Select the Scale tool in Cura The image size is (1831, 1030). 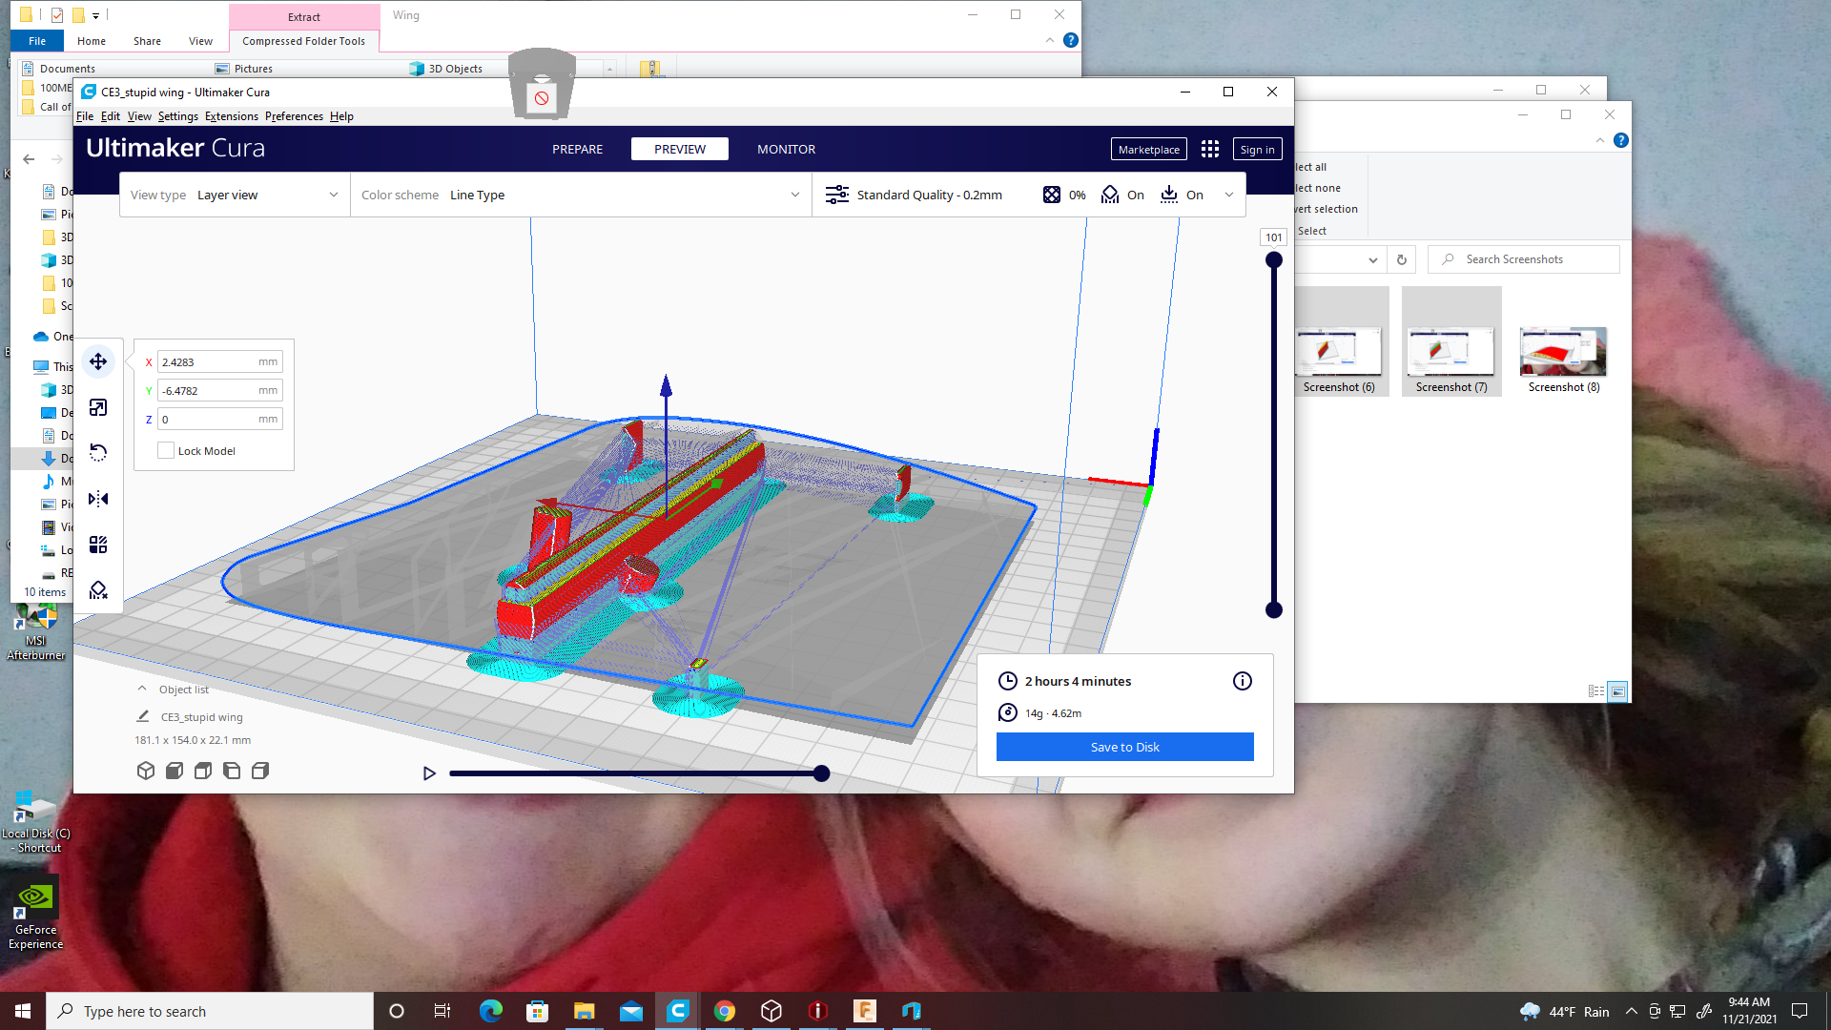(98, 408)
